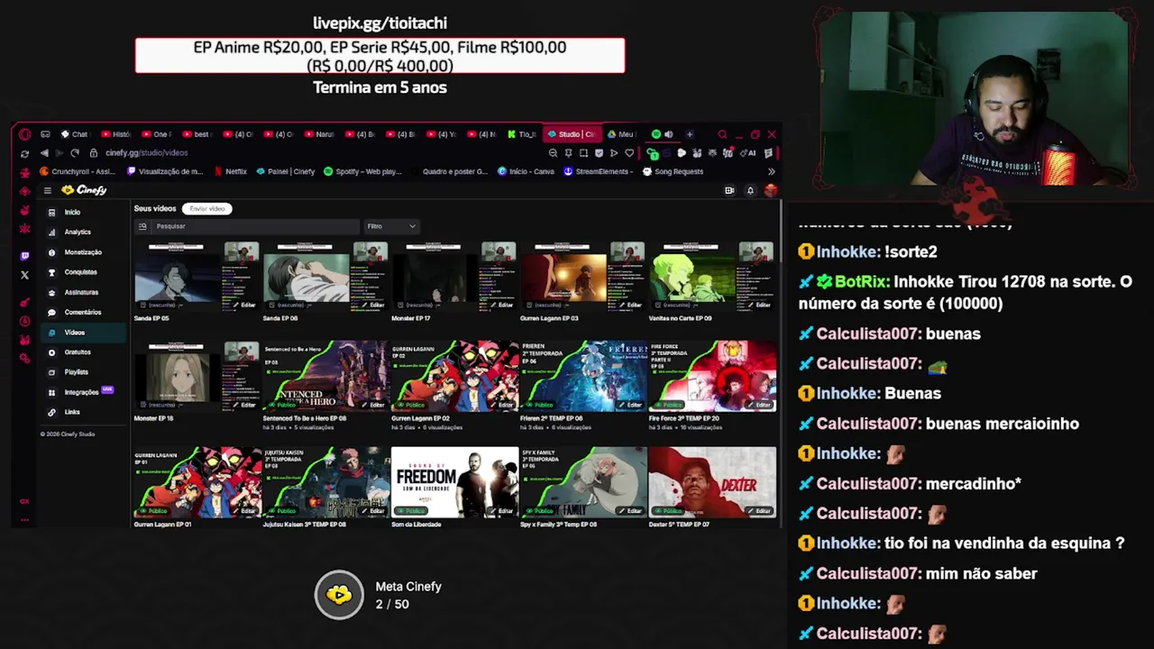Click the Analytics sidebar icon
This screenshot has height=649, width=1154.
click(x=51, y=232)
